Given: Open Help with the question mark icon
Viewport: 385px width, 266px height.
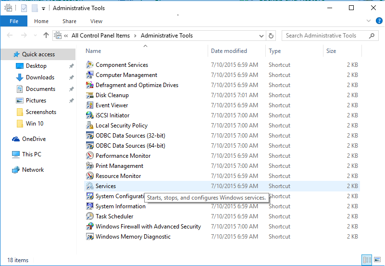Looking at the screenshot, I should click(379, 21).
